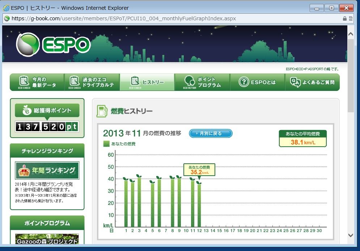The width and height of the screenshot is (360, 251).
Task: Click the 35.2 km/L tooltip label
Action: pos(199,170)
